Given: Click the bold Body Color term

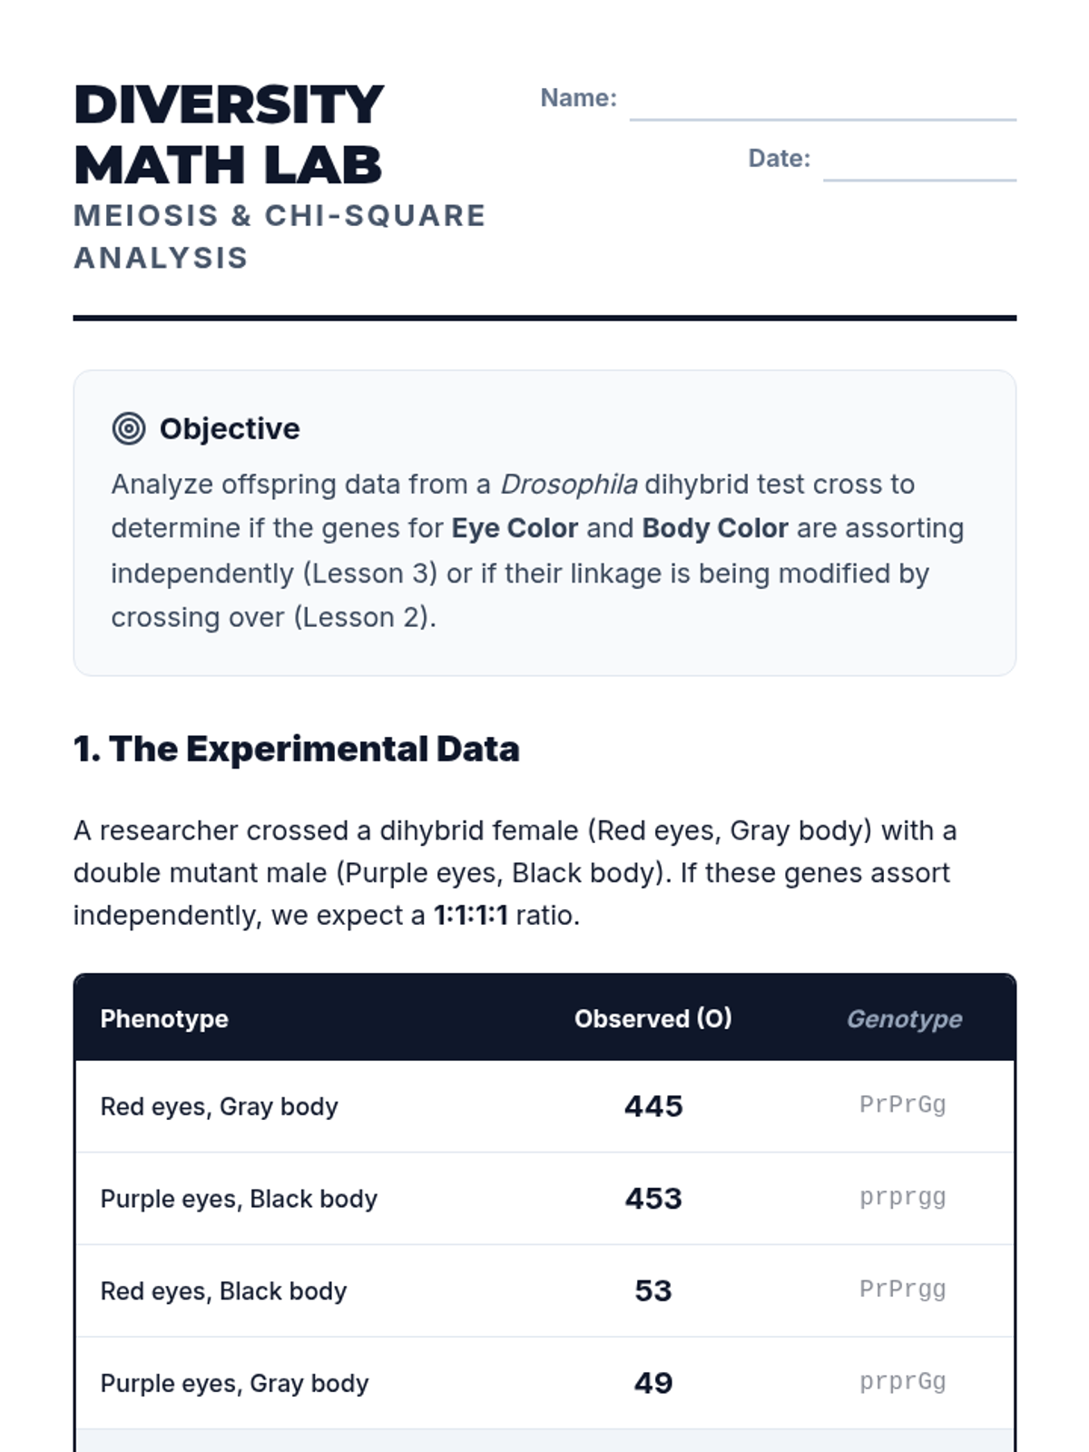Looking at the screenshot, I should 715,528.
